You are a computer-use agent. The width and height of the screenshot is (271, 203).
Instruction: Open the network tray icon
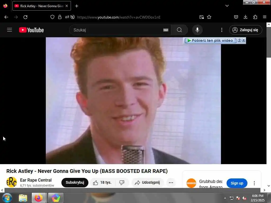(232, 198)
